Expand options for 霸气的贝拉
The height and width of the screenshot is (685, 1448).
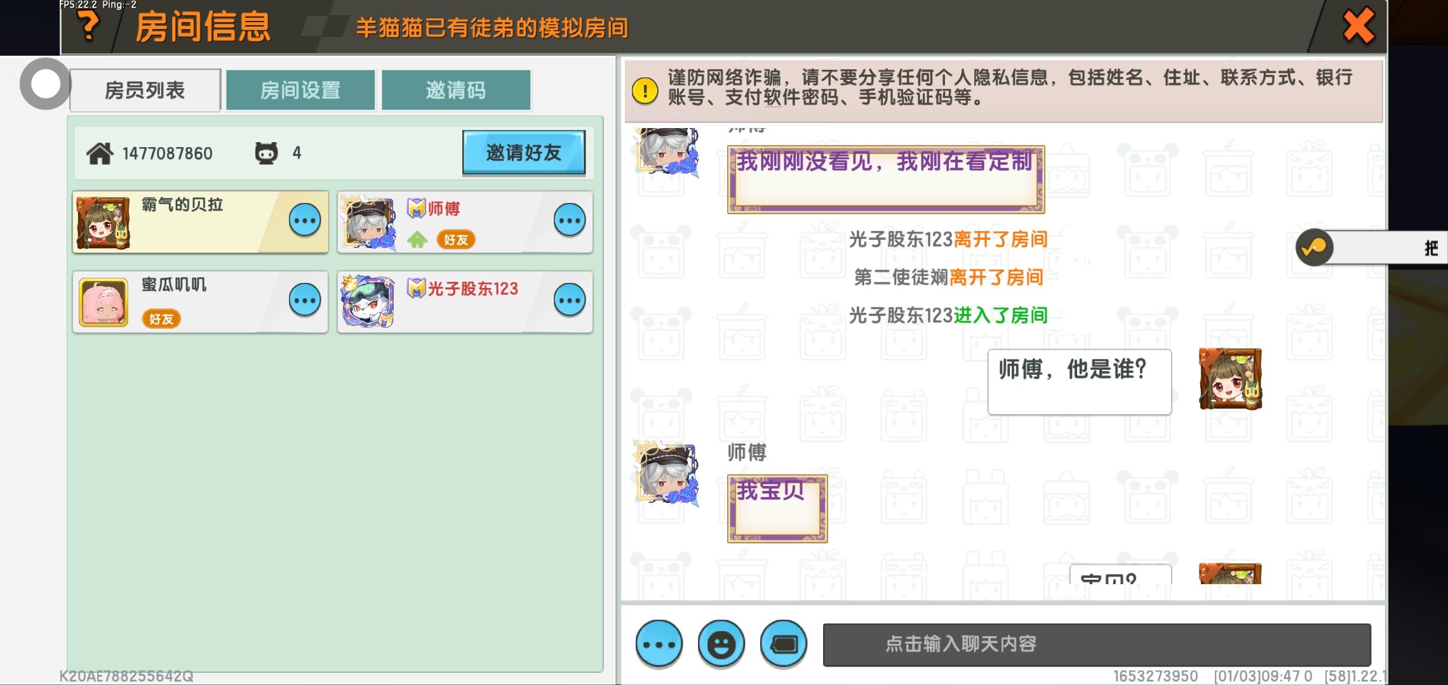click(305, 221)
